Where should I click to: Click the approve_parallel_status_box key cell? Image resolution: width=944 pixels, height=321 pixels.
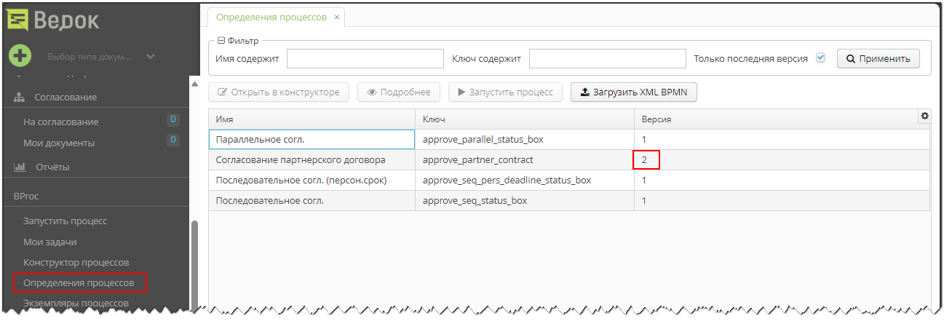click(x=524, y=139)
